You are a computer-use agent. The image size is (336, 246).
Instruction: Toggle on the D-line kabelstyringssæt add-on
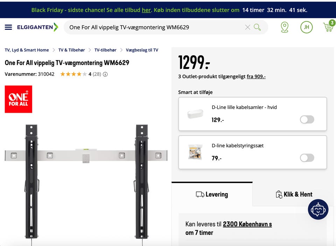tap(307, 158)
